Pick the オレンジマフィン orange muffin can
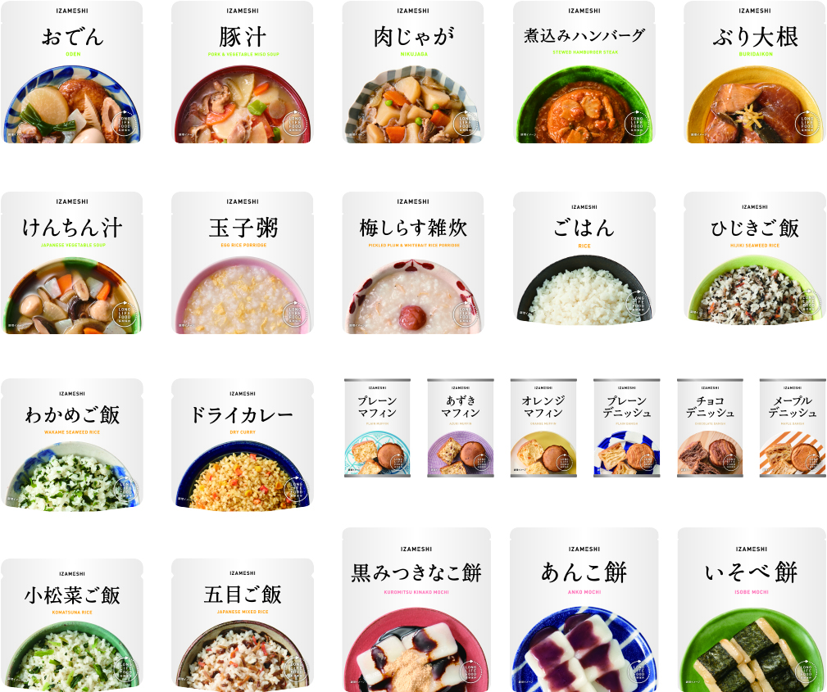Screen dimensions: 827x692 (543, 428)
